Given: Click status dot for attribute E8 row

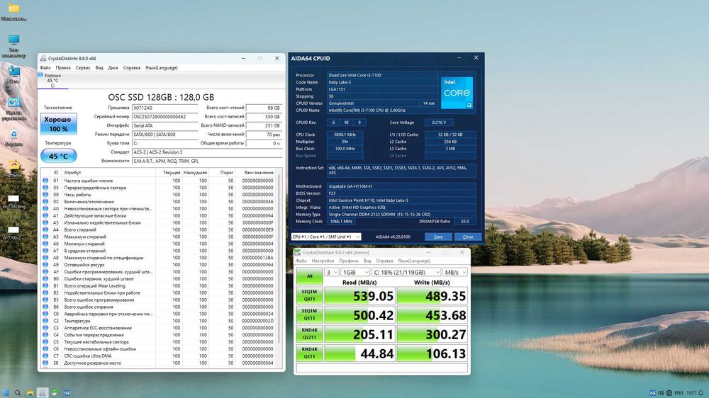Looking at the screenshot, I should (x=45, y=363).
